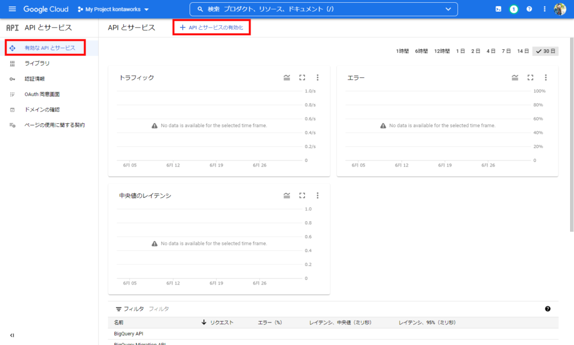Click the API とサービスの有効化 button

pos(211,27)
